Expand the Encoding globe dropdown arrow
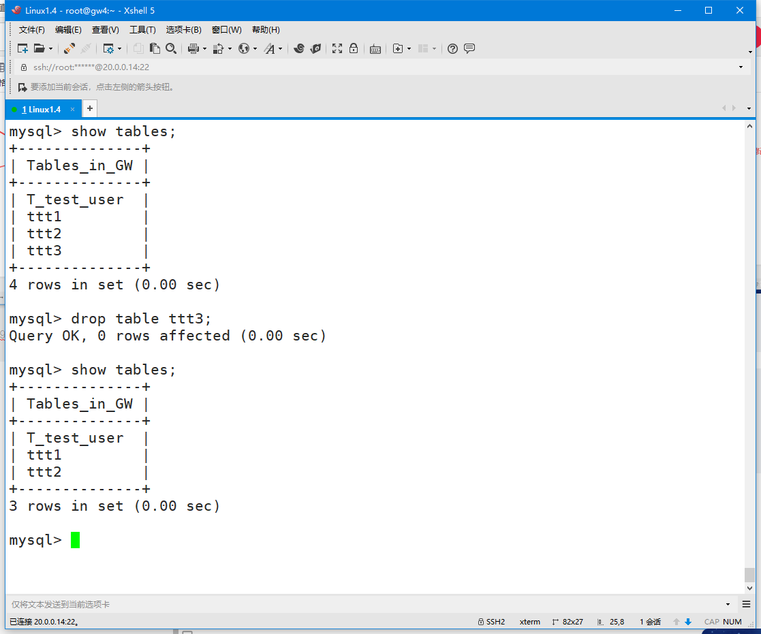The height and width of the screenshot is (634, 761). (255, 48)
